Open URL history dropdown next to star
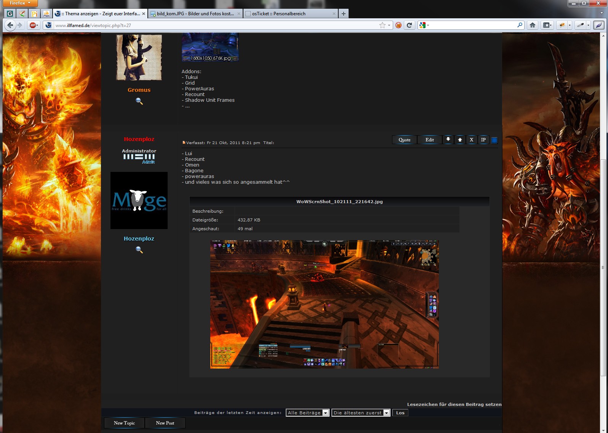 (x=389, y=25)
